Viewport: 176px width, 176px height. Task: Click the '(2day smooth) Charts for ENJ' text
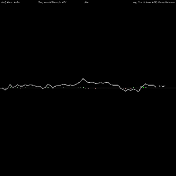coord(52,2)
